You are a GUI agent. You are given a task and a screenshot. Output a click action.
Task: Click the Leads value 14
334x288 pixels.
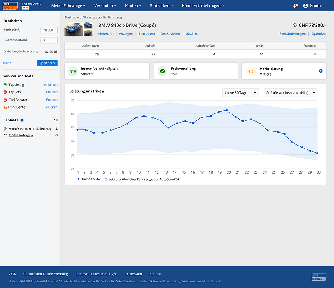point(261,54)
